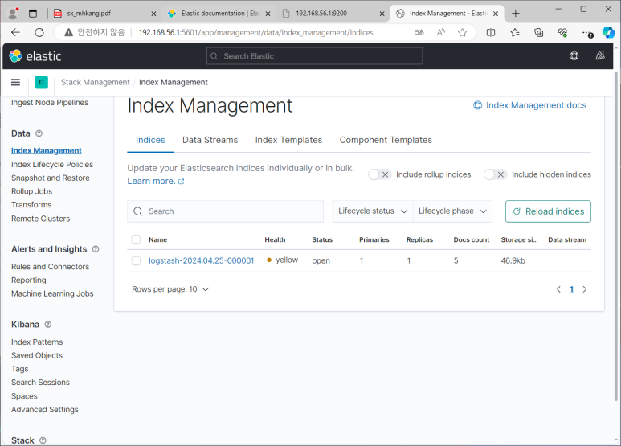Click help icon beside Alerts and Insights

coord(96,249)
